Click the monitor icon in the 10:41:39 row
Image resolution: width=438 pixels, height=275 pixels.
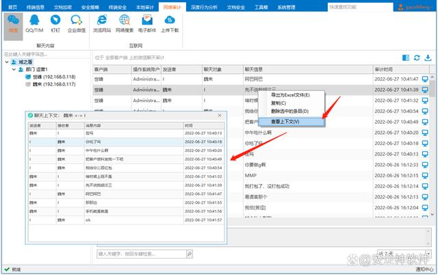tap(425, 90)
